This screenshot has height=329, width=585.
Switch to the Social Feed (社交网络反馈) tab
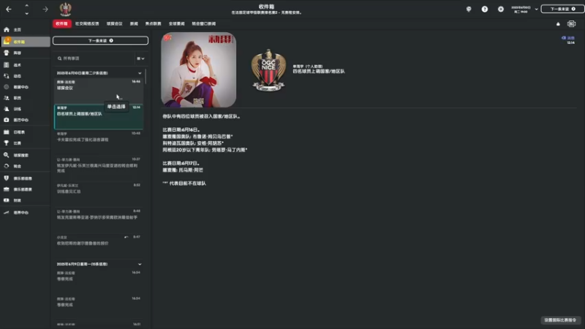(87, 23)
